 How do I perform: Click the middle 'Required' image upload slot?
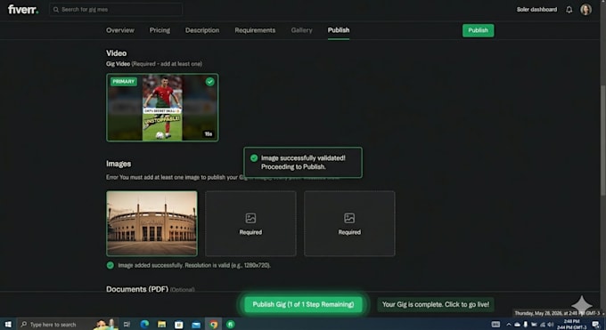[x=250, y=223]
